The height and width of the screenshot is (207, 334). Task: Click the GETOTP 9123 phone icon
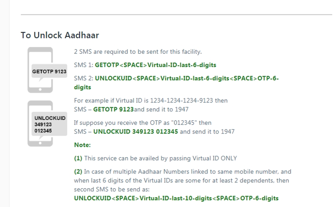coord(40,70)
